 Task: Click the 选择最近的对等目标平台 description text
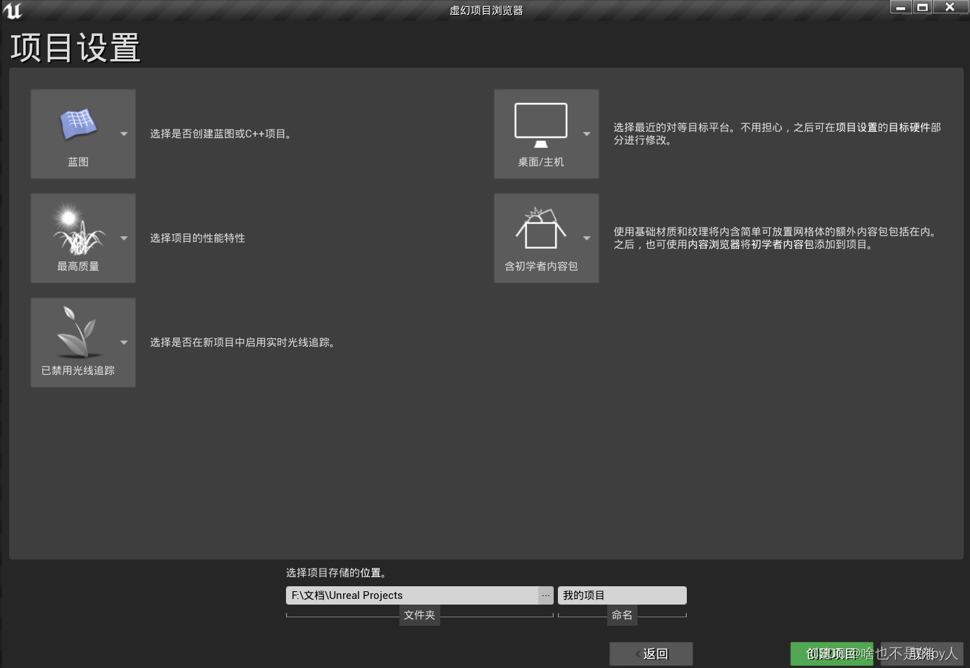777,134
